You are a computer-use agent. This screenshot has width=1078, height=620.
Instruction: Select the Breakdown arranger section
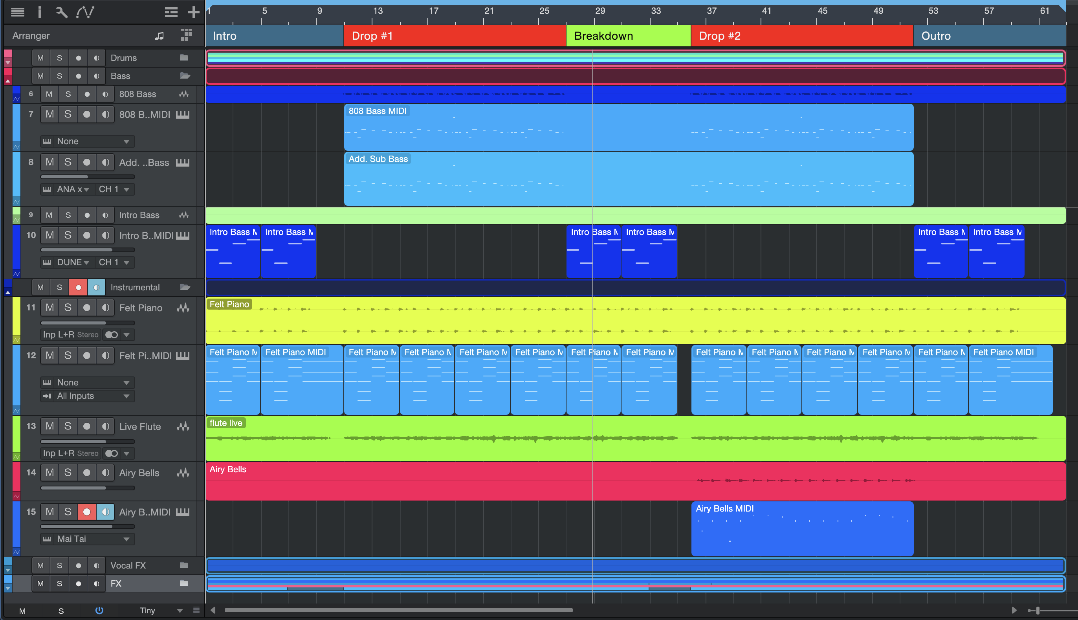point(628,36)
